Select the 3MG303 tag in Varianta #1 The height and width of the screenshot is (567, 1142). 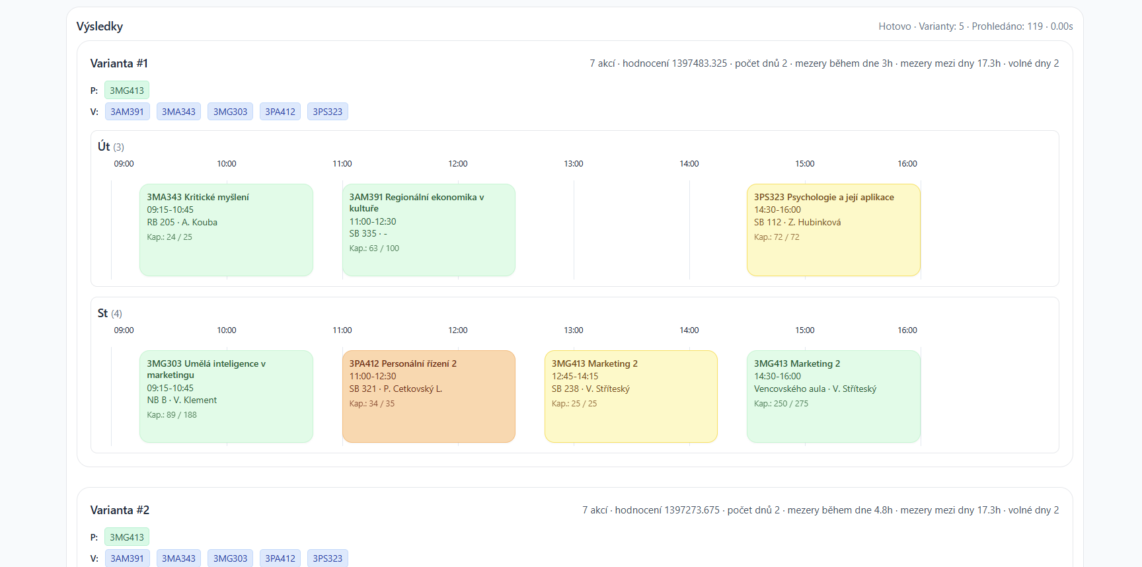pos(230,112)
